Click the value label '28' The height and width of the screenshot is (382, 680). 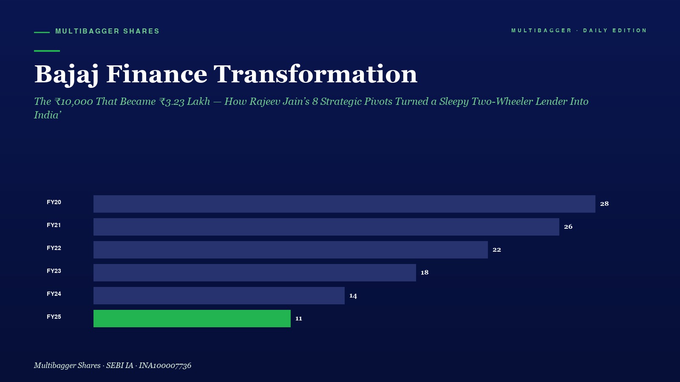604,204
